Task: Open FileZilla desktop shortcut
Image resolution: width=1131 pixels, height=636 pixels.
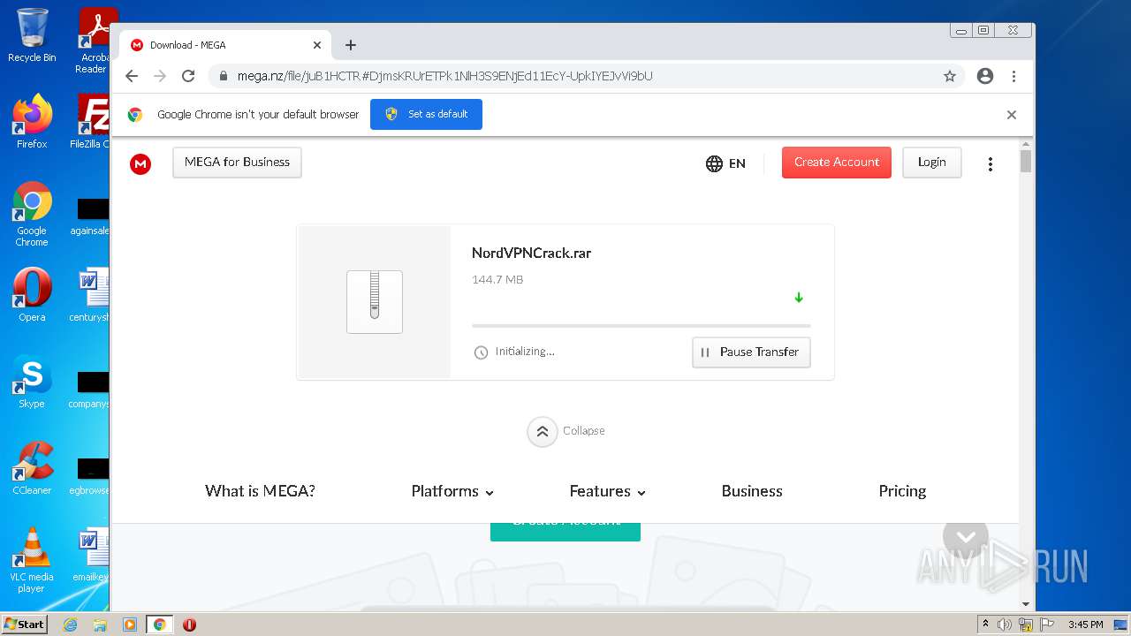Action: coord(91,121)
